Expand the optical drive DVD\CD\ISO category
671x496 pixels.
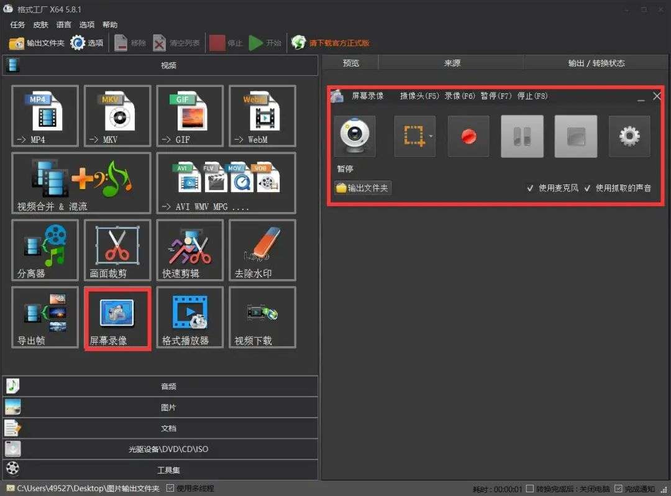tap(160, 449)
